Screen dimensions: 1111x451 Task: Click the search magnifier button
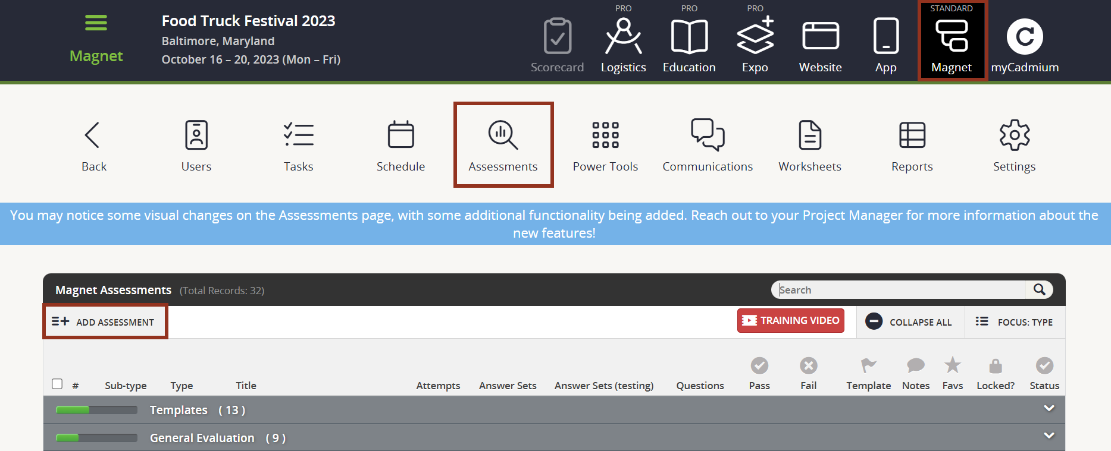1039,289
